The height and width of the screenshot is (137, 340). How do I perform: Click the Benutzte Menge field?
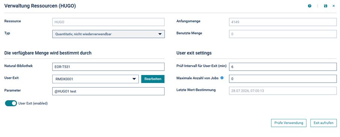[x=283, y=34]
